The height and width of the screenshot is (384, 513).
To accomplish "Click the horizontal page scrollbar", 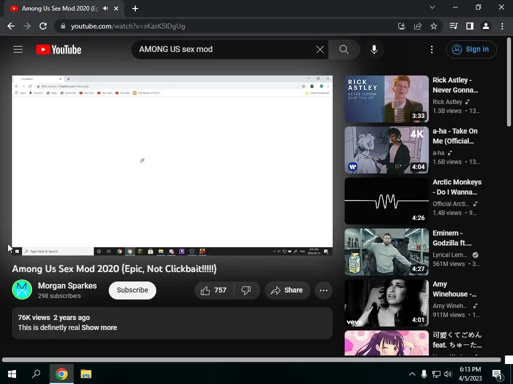I will tap(251, 360).
